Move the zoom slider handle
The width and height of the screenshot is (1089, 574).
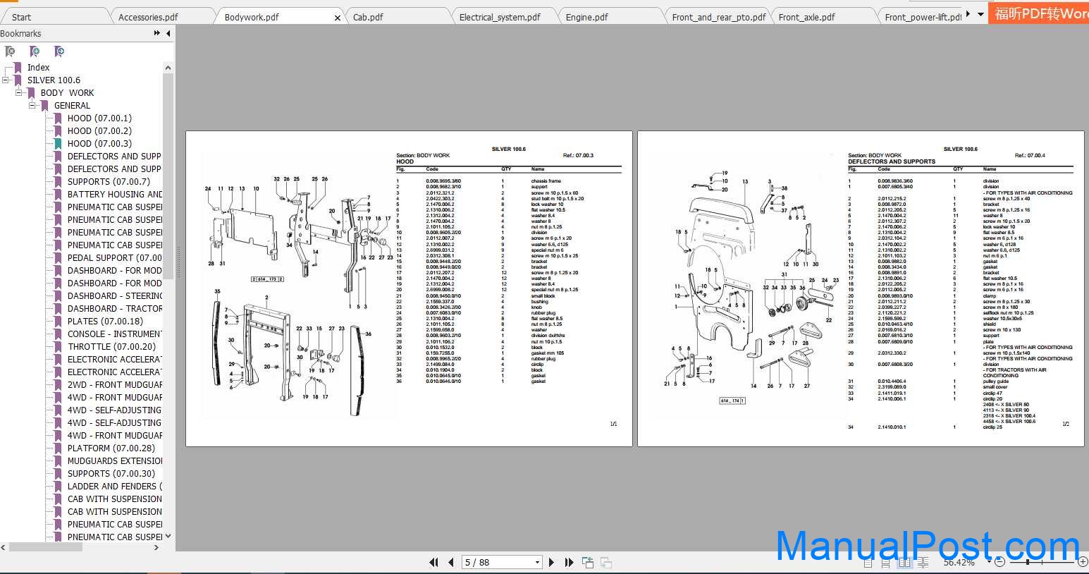[x=1027, y=562]
